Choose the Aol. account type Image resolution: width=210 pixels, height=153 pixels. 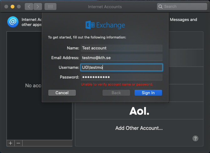pyautogui.click(x=139, y=111)
